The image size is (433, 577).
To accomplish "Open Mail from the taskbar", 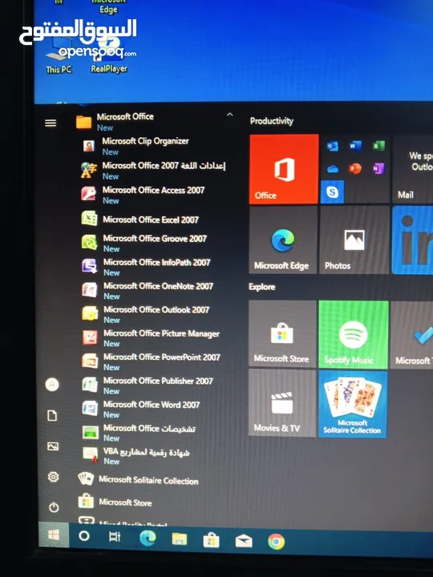I will 244,541.
